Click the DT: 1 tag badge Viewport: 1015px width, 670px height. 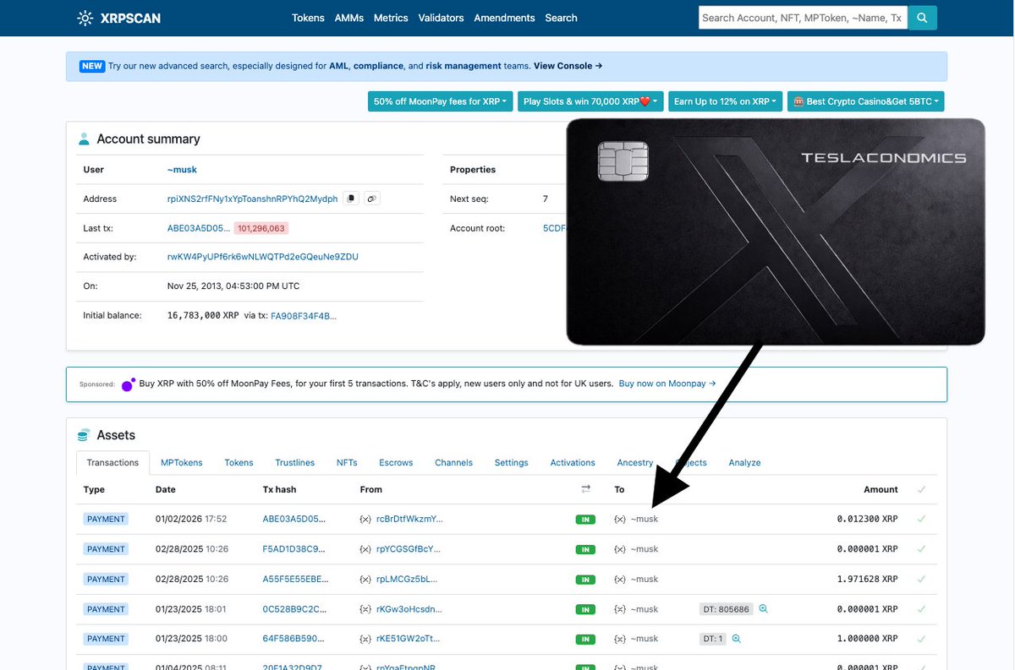[x=713, y=639]
